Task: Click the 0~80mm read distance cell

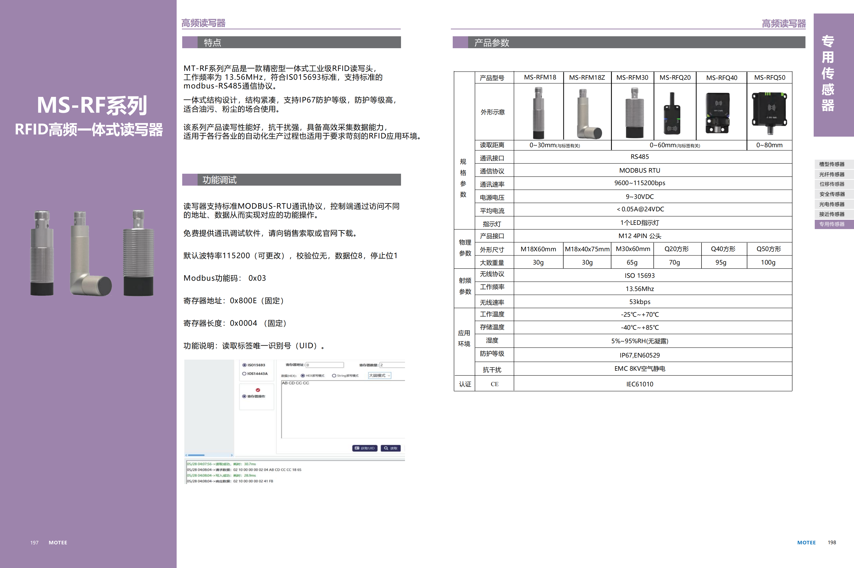Action: [769, 145]
